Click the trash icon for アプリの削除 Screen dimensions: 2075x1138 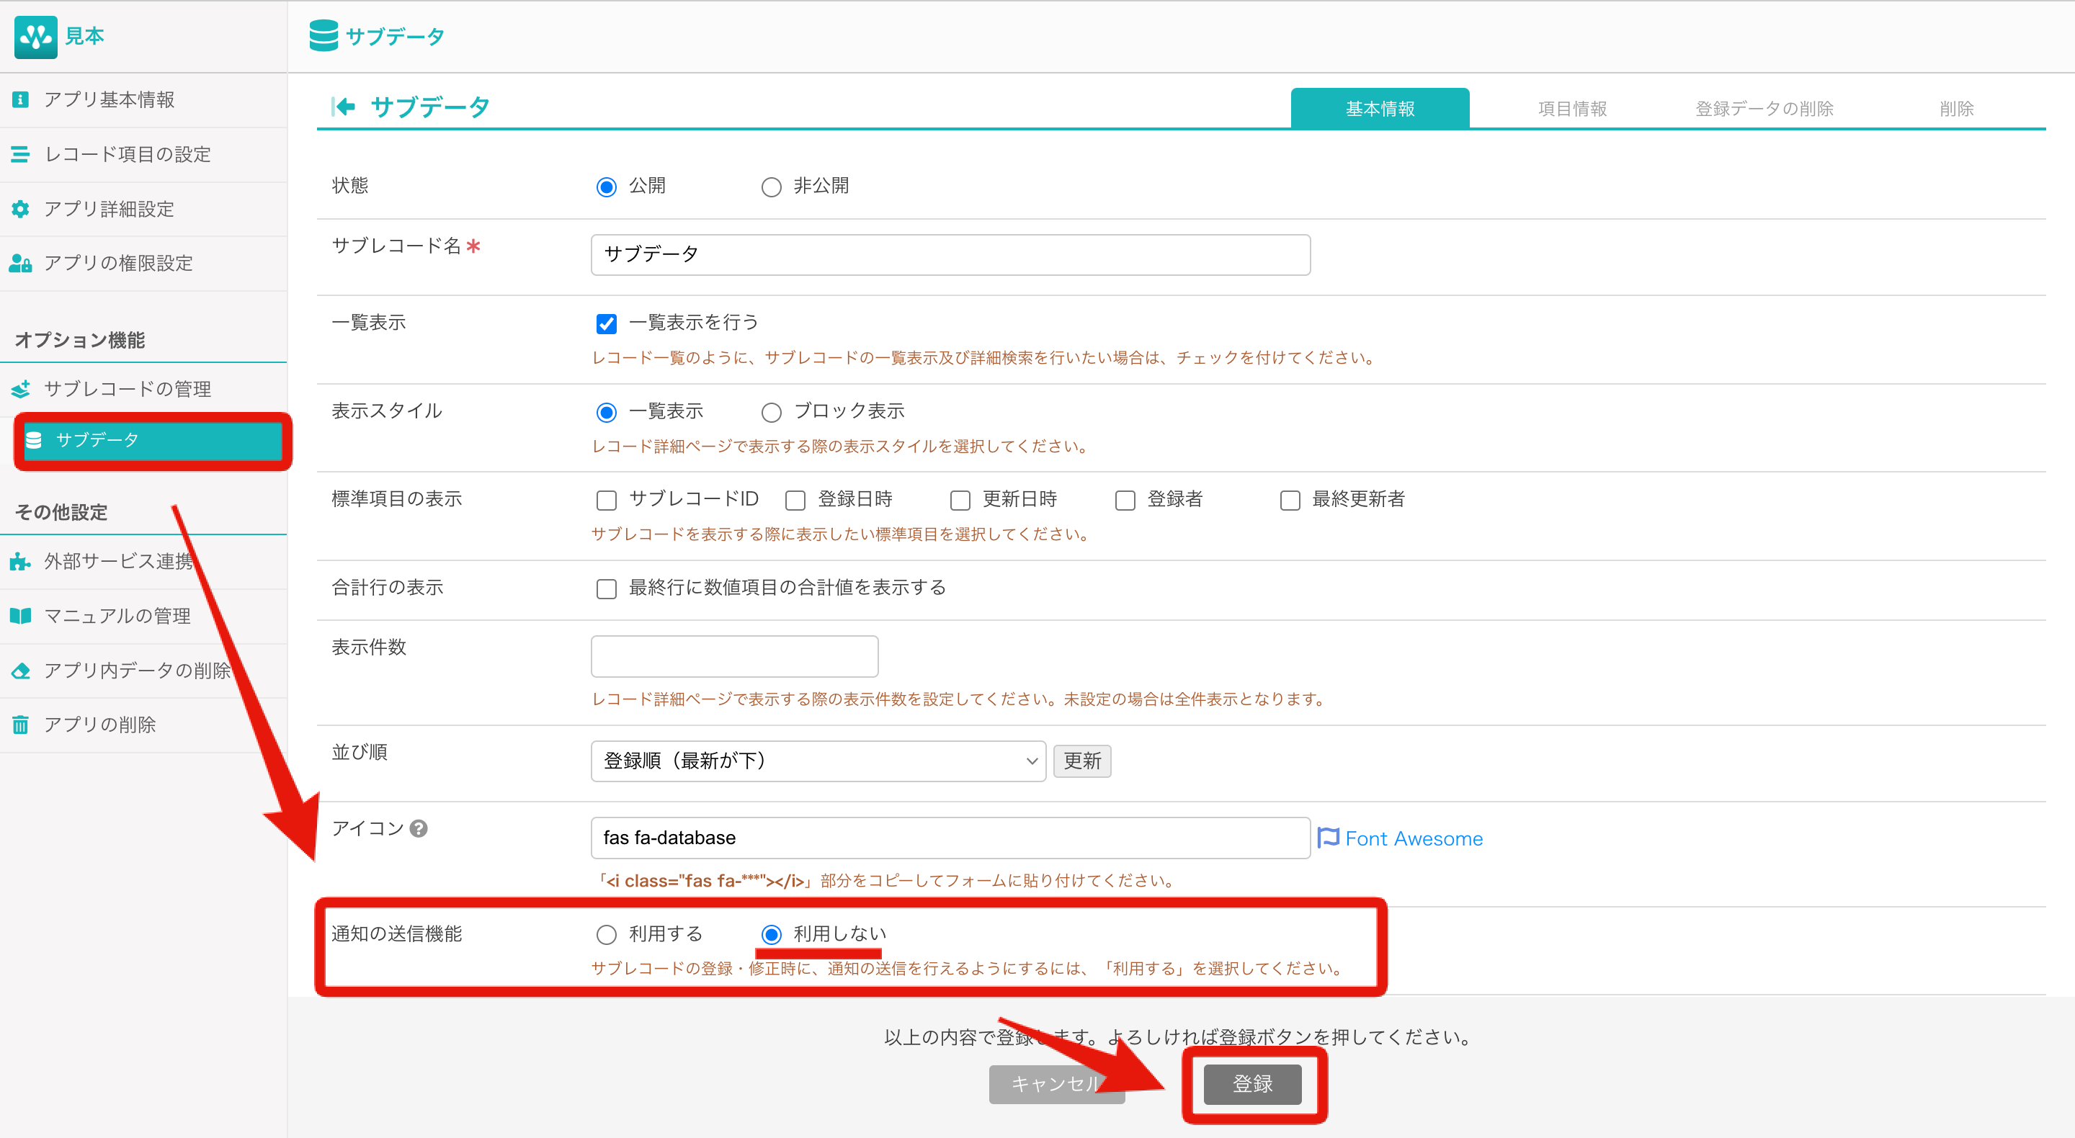[x=21, y=725]
